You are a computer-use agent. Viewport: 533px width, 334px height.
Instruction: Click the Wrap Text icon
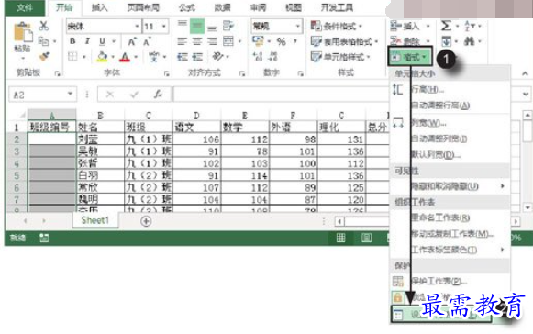(228, 26)
